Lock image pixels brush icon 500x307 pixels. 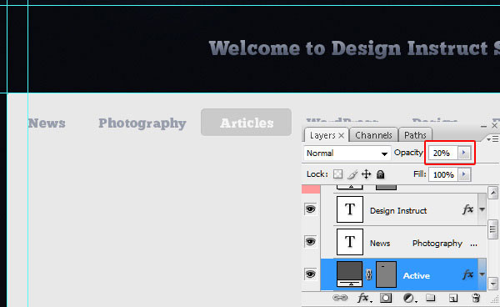click(x=352, y=174)
